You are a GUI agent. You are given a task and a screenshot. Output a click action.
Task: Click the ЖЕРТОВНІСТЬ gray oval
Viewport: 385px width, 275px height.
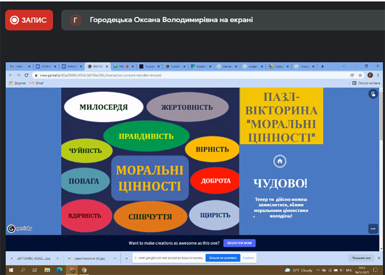187,107
